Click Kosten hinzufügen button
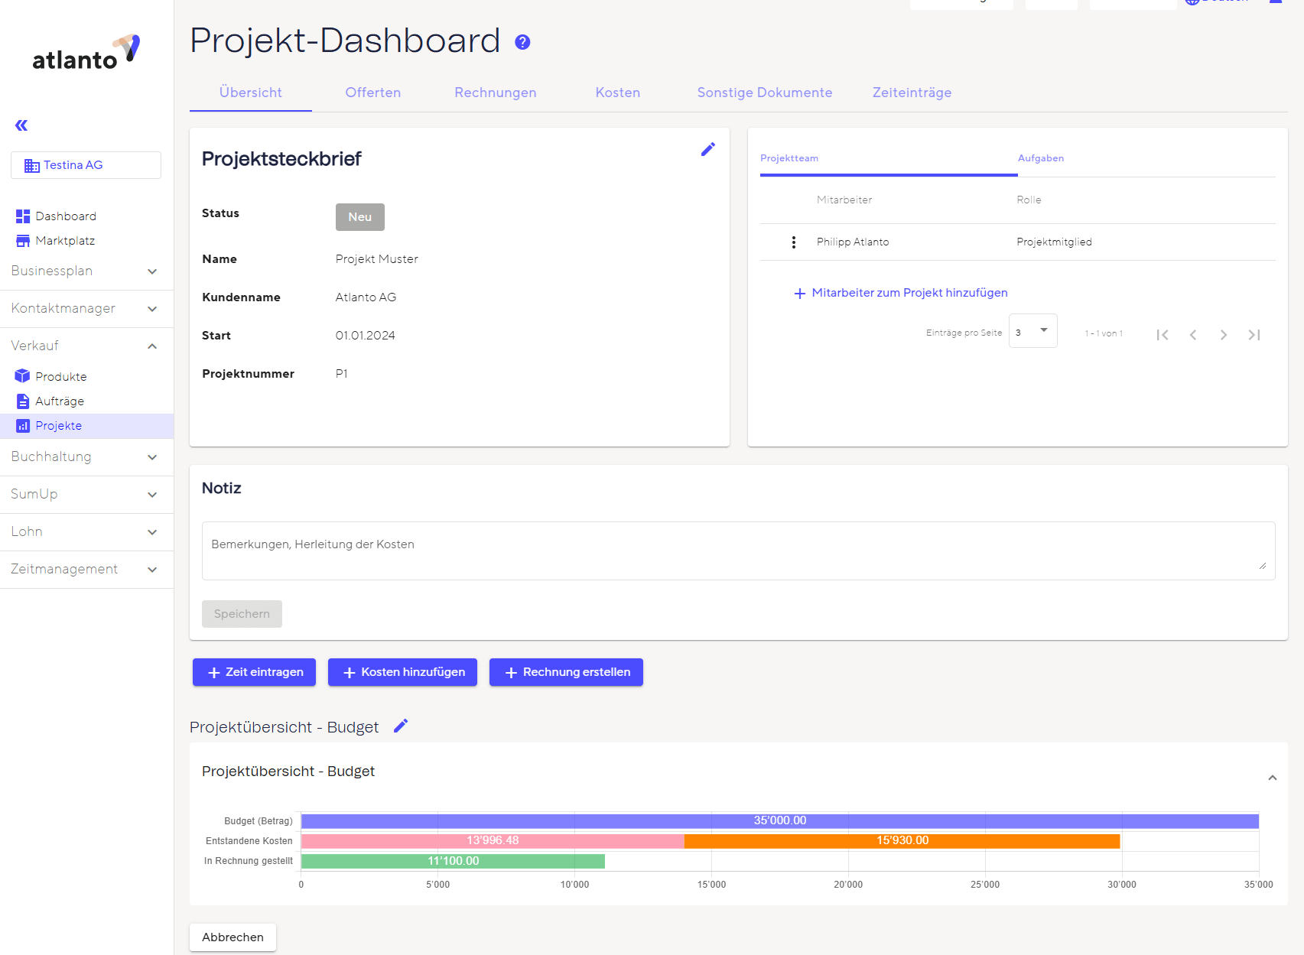The height and width of the screenshot is (955, 1304). tap(402, 672)
